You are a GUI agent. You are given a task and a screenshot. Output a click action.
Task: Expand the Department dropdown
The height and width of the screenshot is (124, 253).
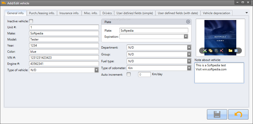[189, 48]
